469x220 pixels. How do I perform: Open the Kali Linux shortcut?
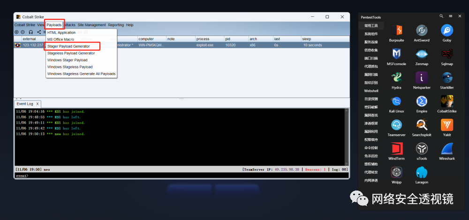point(396,101)
